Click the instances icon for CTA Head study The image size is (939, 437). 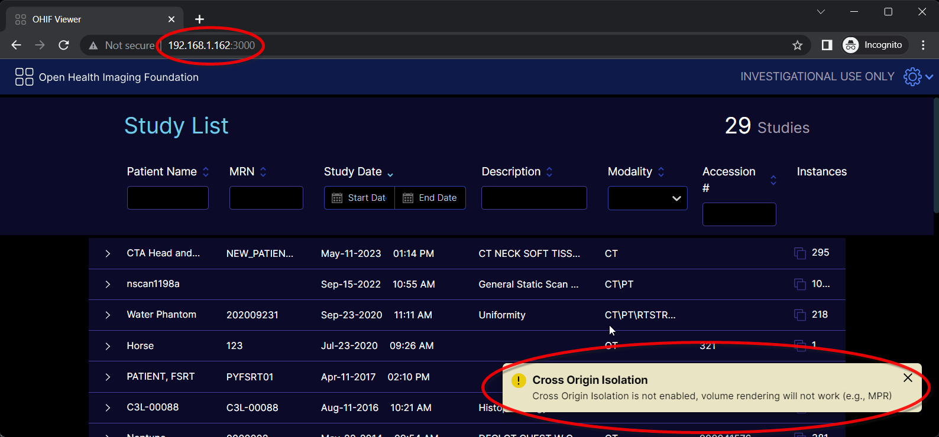(x=799, y=253)
